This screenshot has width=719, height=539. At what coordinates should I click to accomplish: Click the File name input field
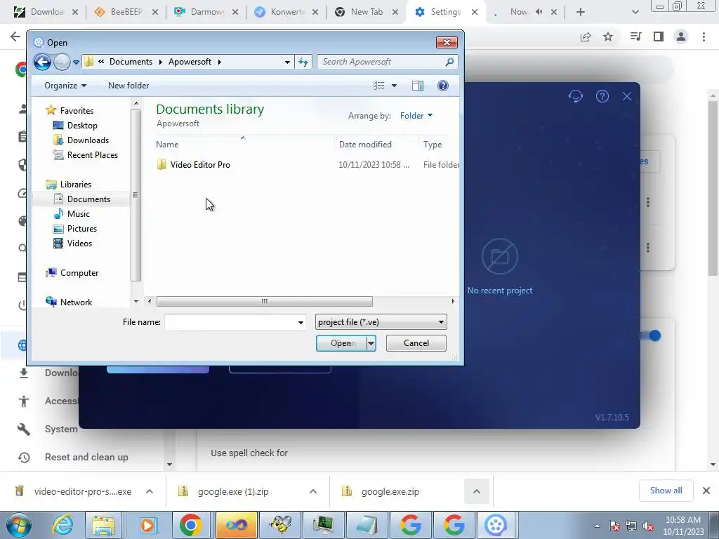pyautogui.click(x=230, y=323)
